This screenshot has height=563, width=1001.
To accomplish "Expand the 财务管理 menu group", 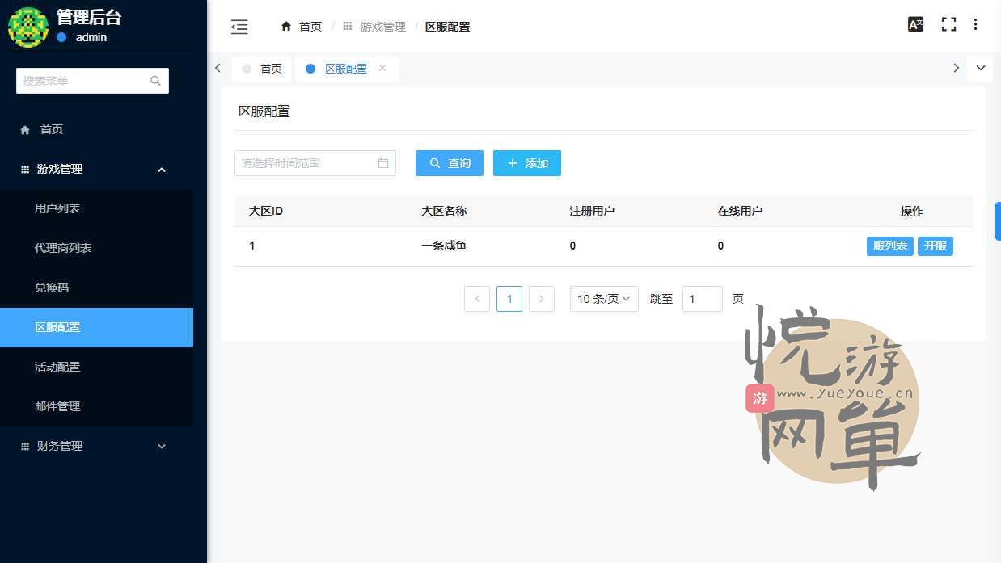I will coord(162,447).
